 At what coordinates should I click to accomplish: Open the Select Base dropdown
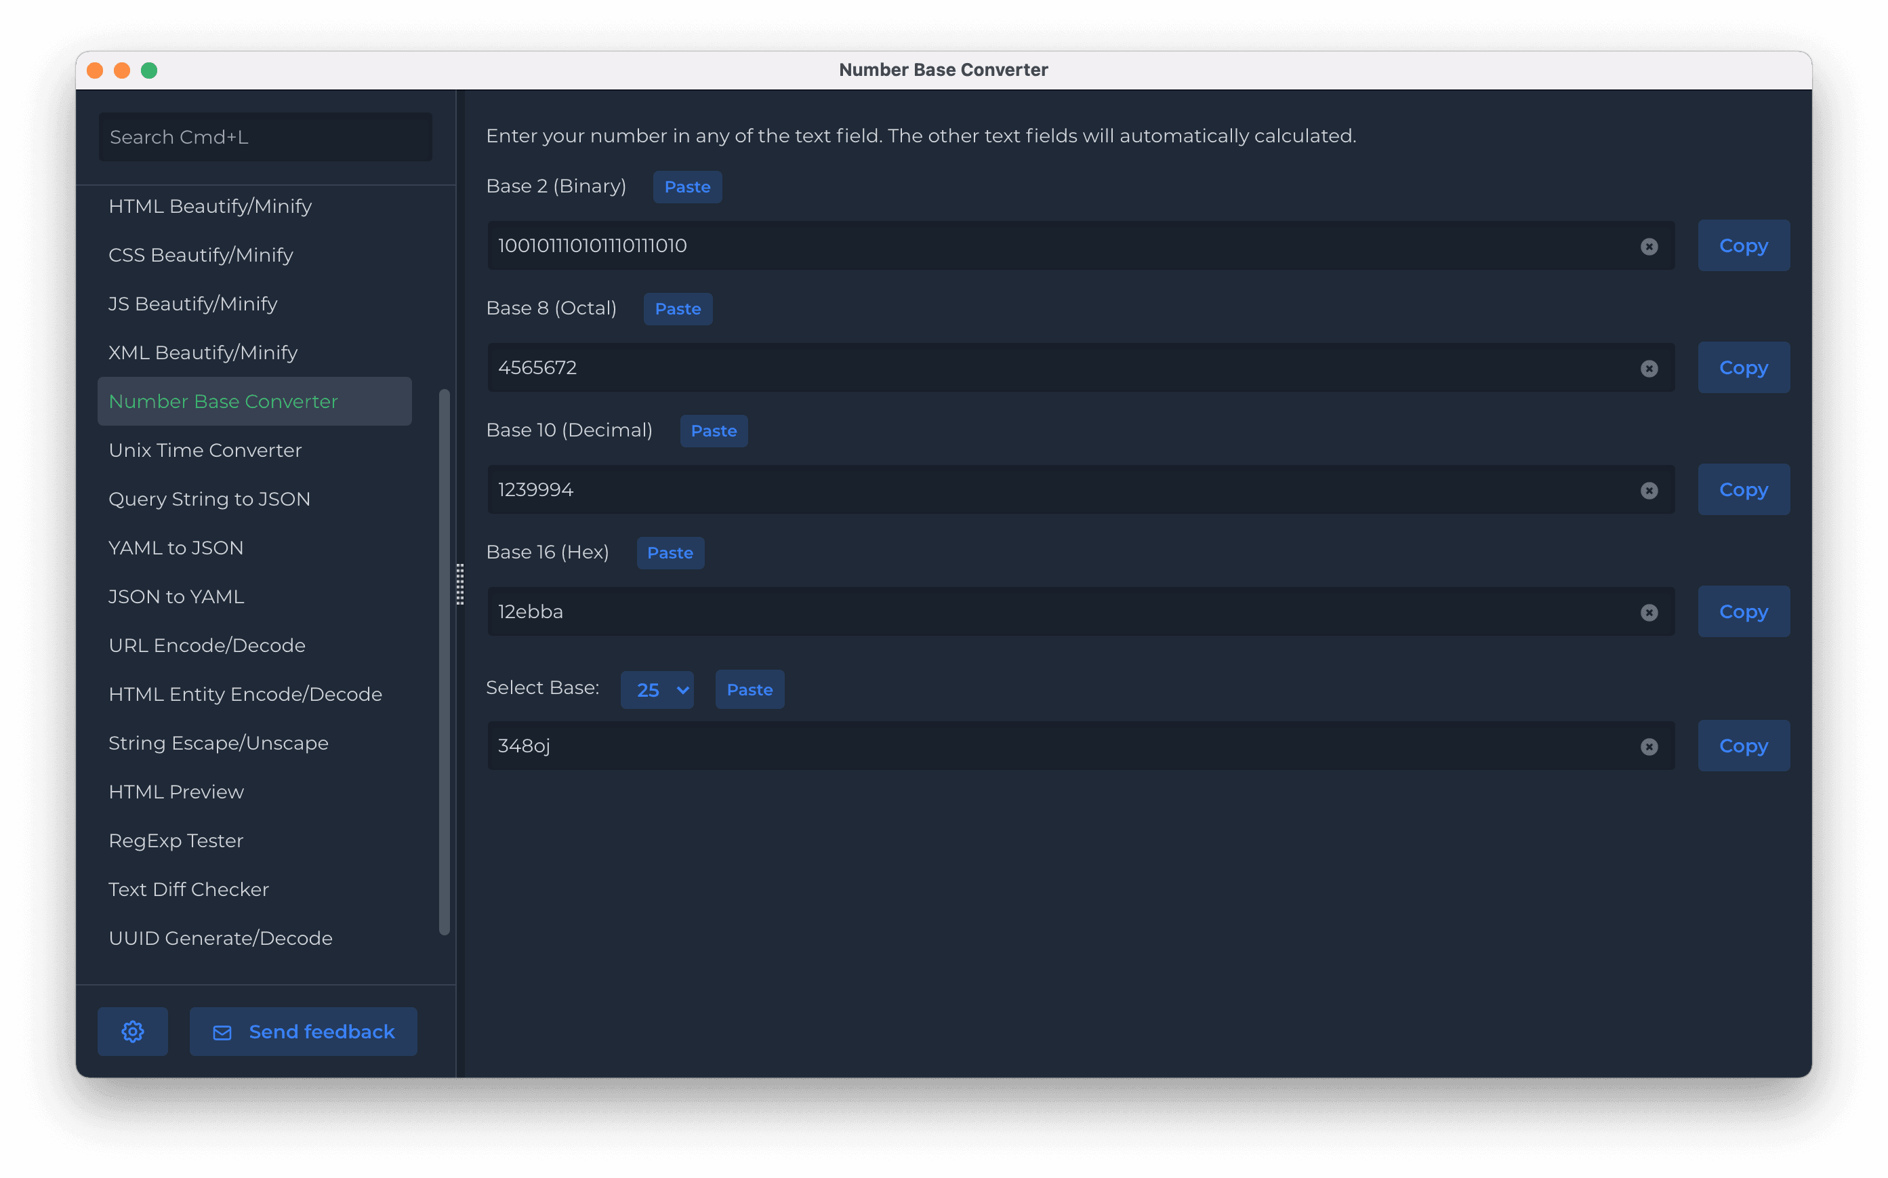tap(657, 689)
